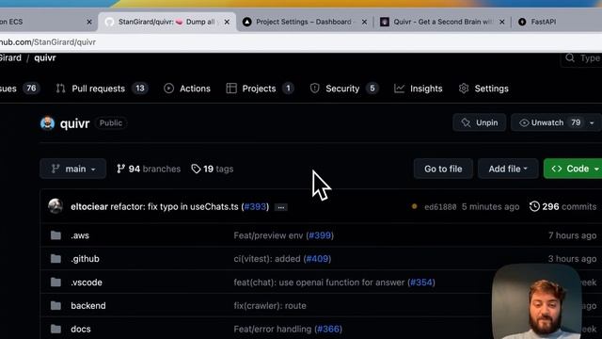Open the Actions tab

click(x=187, y=89)
